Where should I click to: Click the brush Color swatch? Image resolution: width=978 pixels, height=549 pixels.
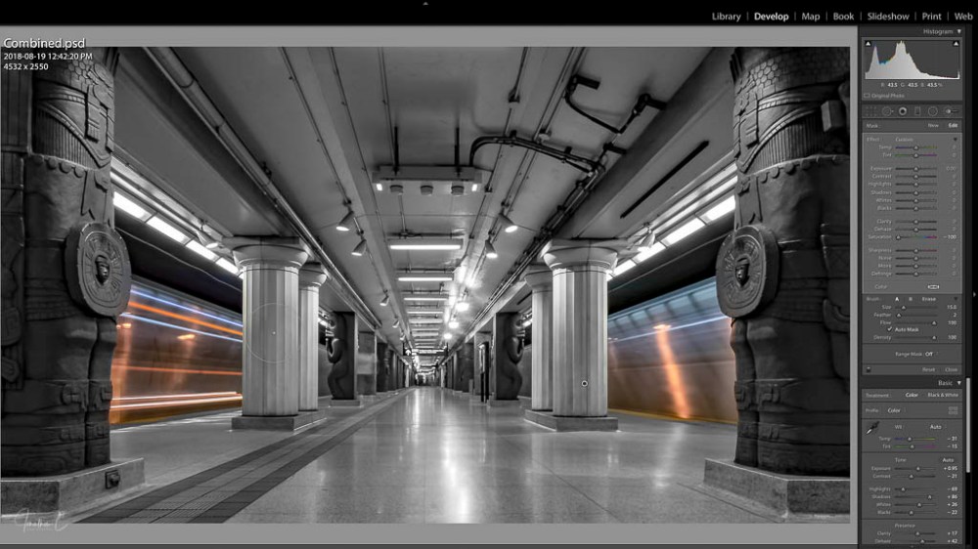[x=933, y=287]
